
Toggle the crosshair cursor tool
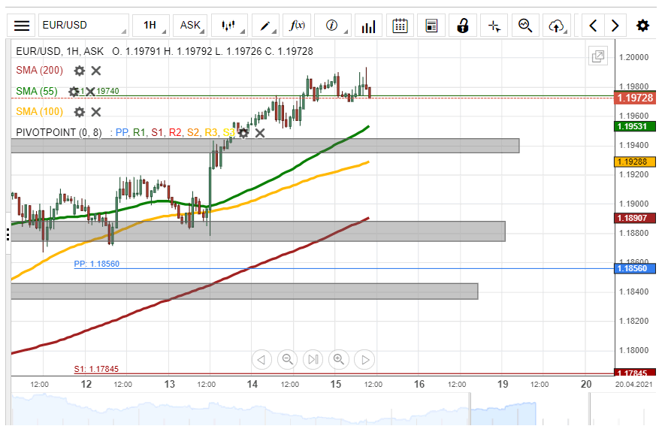coord(494,26)
